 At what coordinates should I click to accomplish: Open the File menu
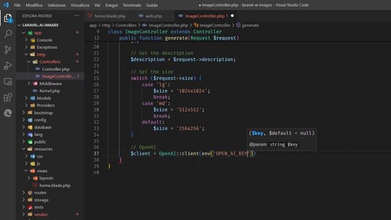[x=17, y=5]
